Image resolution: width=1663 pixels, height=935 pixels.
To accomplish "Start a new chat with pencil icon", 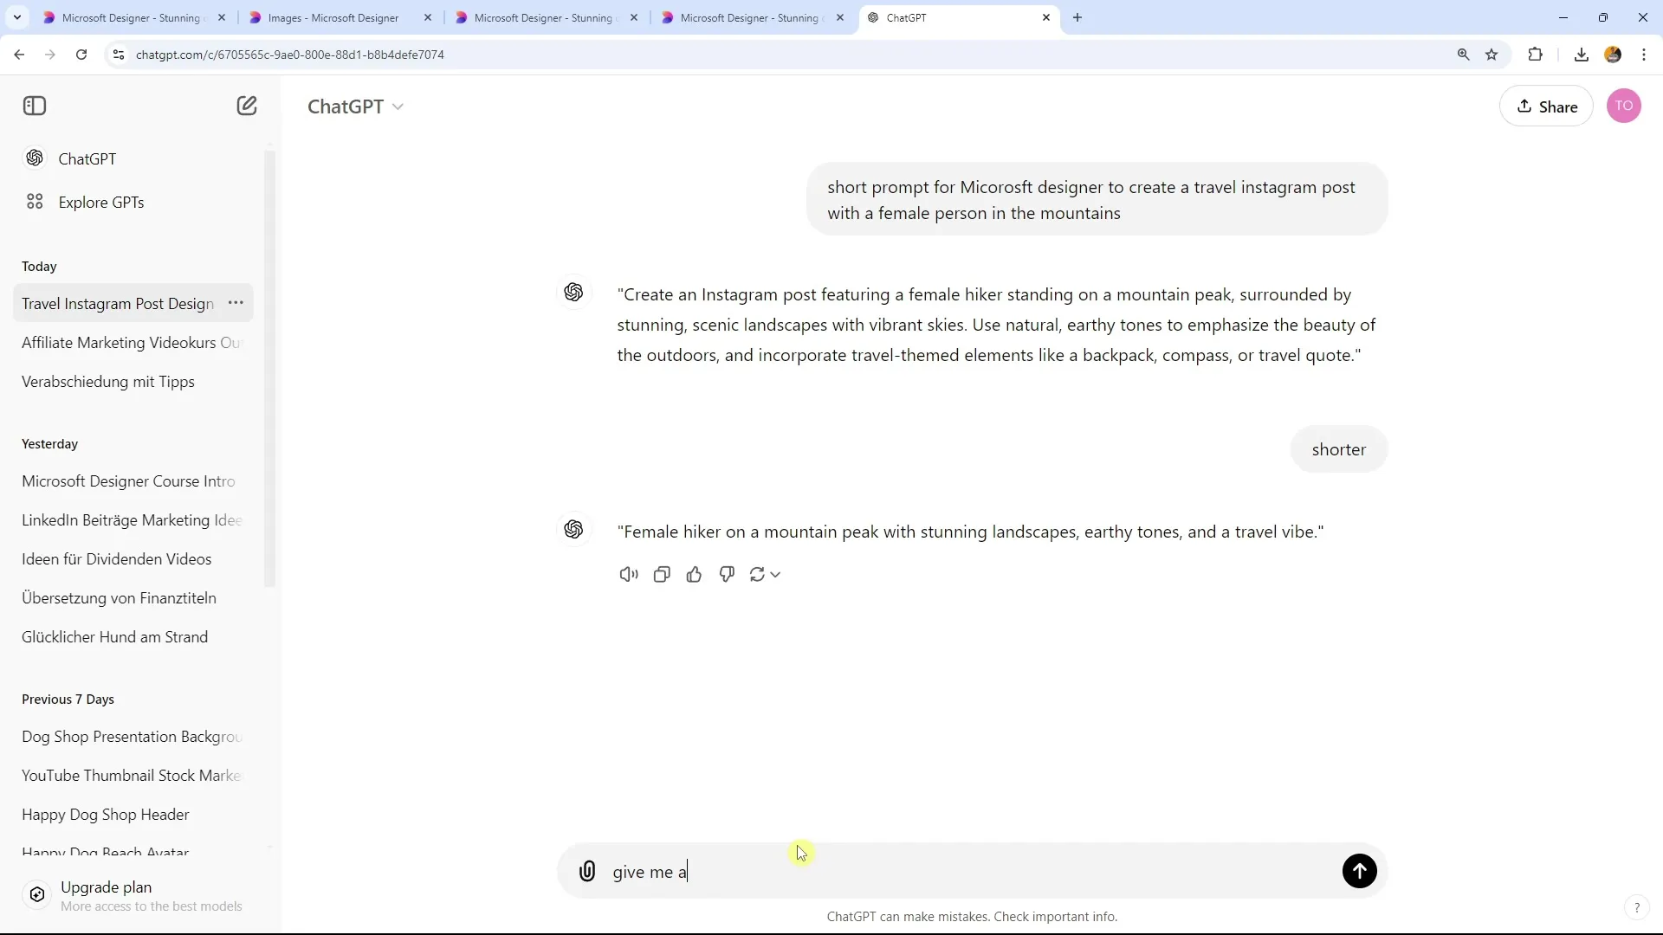I will [247, 106].
